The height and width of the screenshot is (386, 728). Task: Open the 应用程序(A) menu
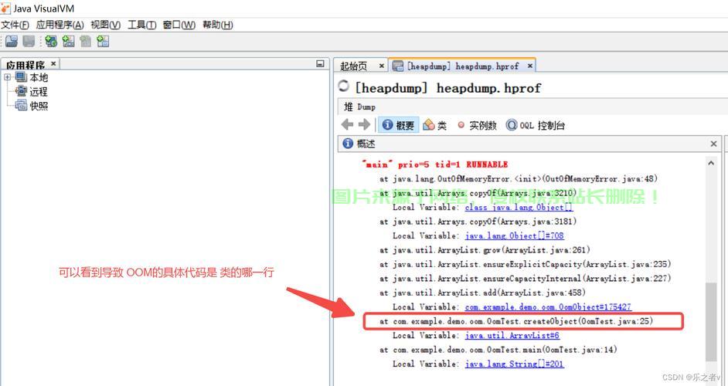(x=60, y=25)
